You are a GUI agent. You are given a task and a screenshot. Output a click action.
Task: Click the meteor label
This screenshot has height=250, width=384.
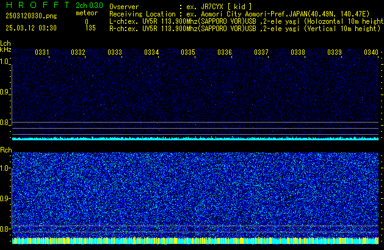click(x=87, y=13)
